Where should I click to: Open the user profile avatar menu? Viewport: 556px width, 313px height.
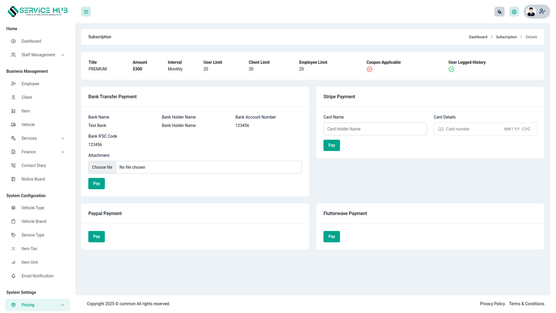pyautogui.click(x=536, y=12)
